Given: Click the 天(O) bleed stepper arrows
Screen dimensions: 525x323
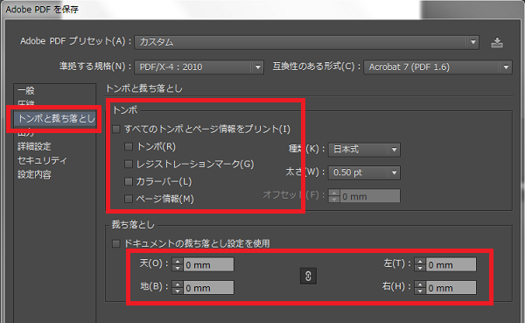Looking at the screenshot, I should [178, 264].
